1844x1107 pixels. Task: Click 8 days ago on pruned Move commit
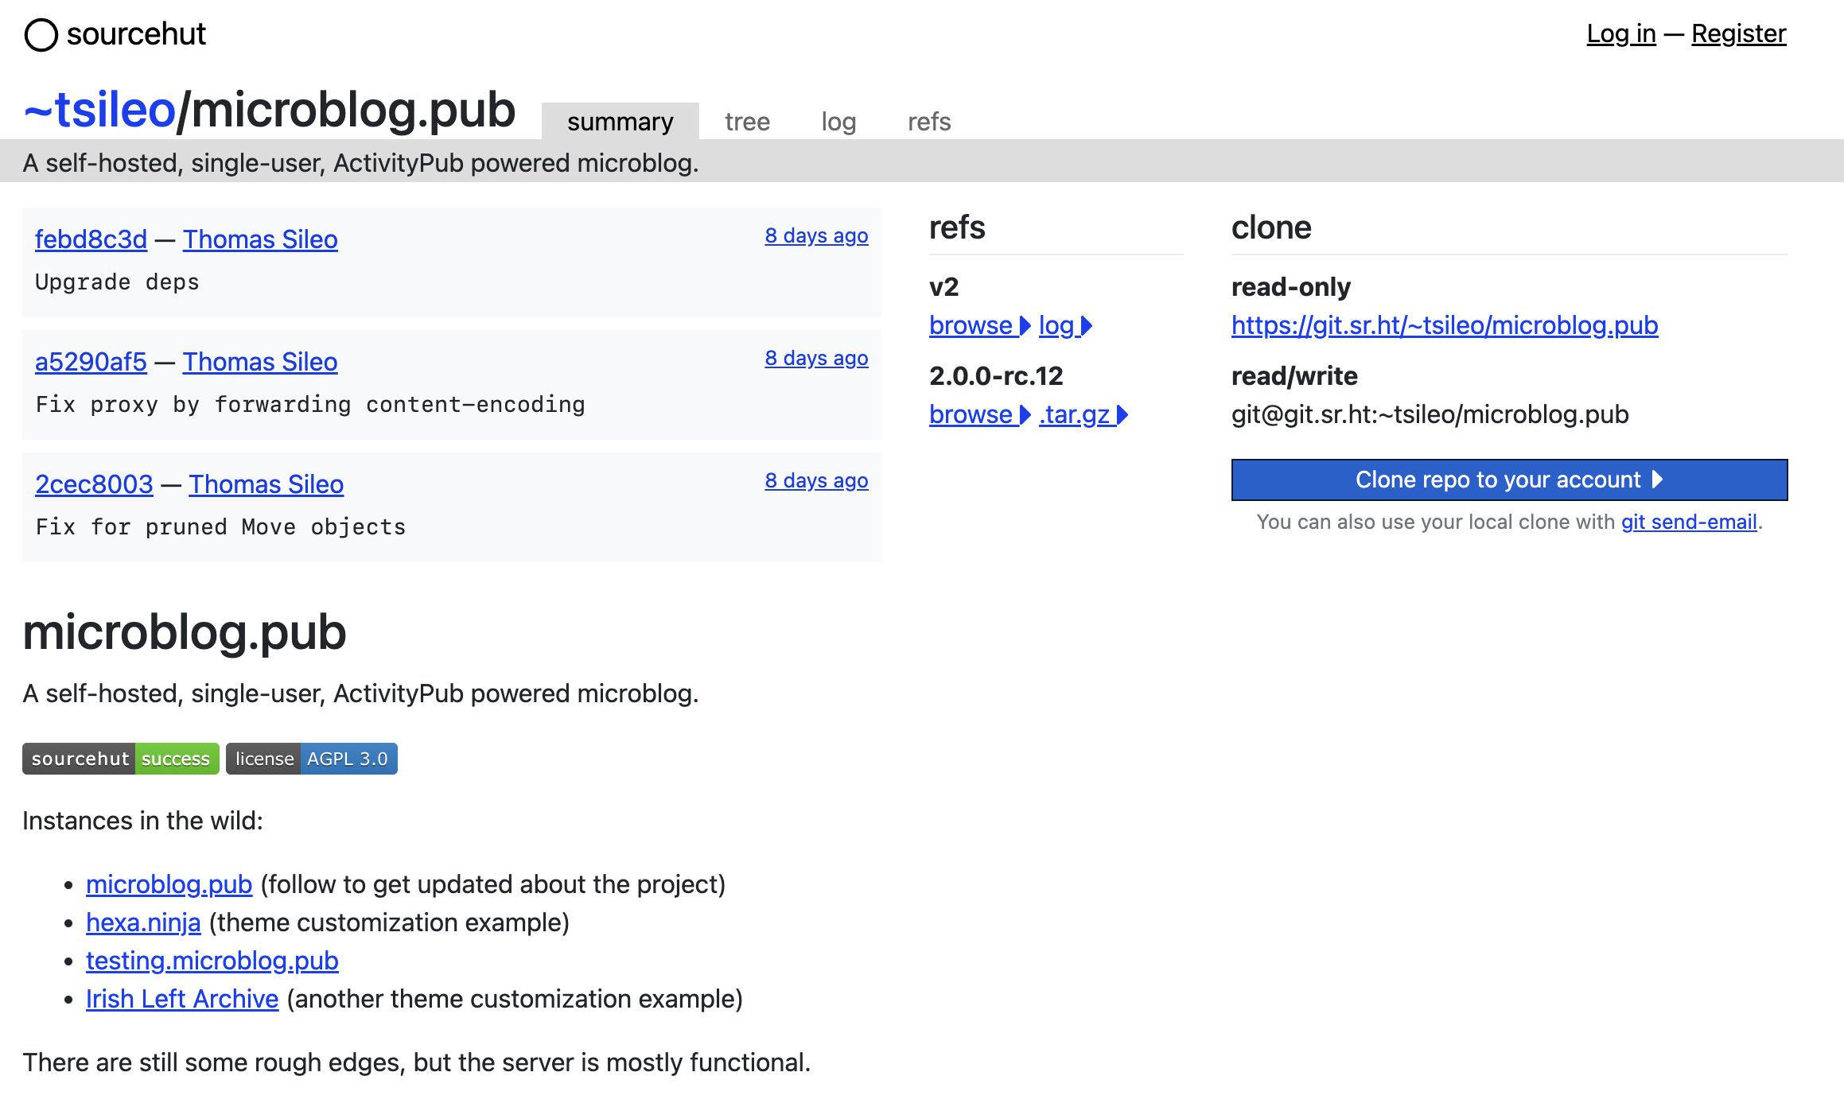point(816,480)
